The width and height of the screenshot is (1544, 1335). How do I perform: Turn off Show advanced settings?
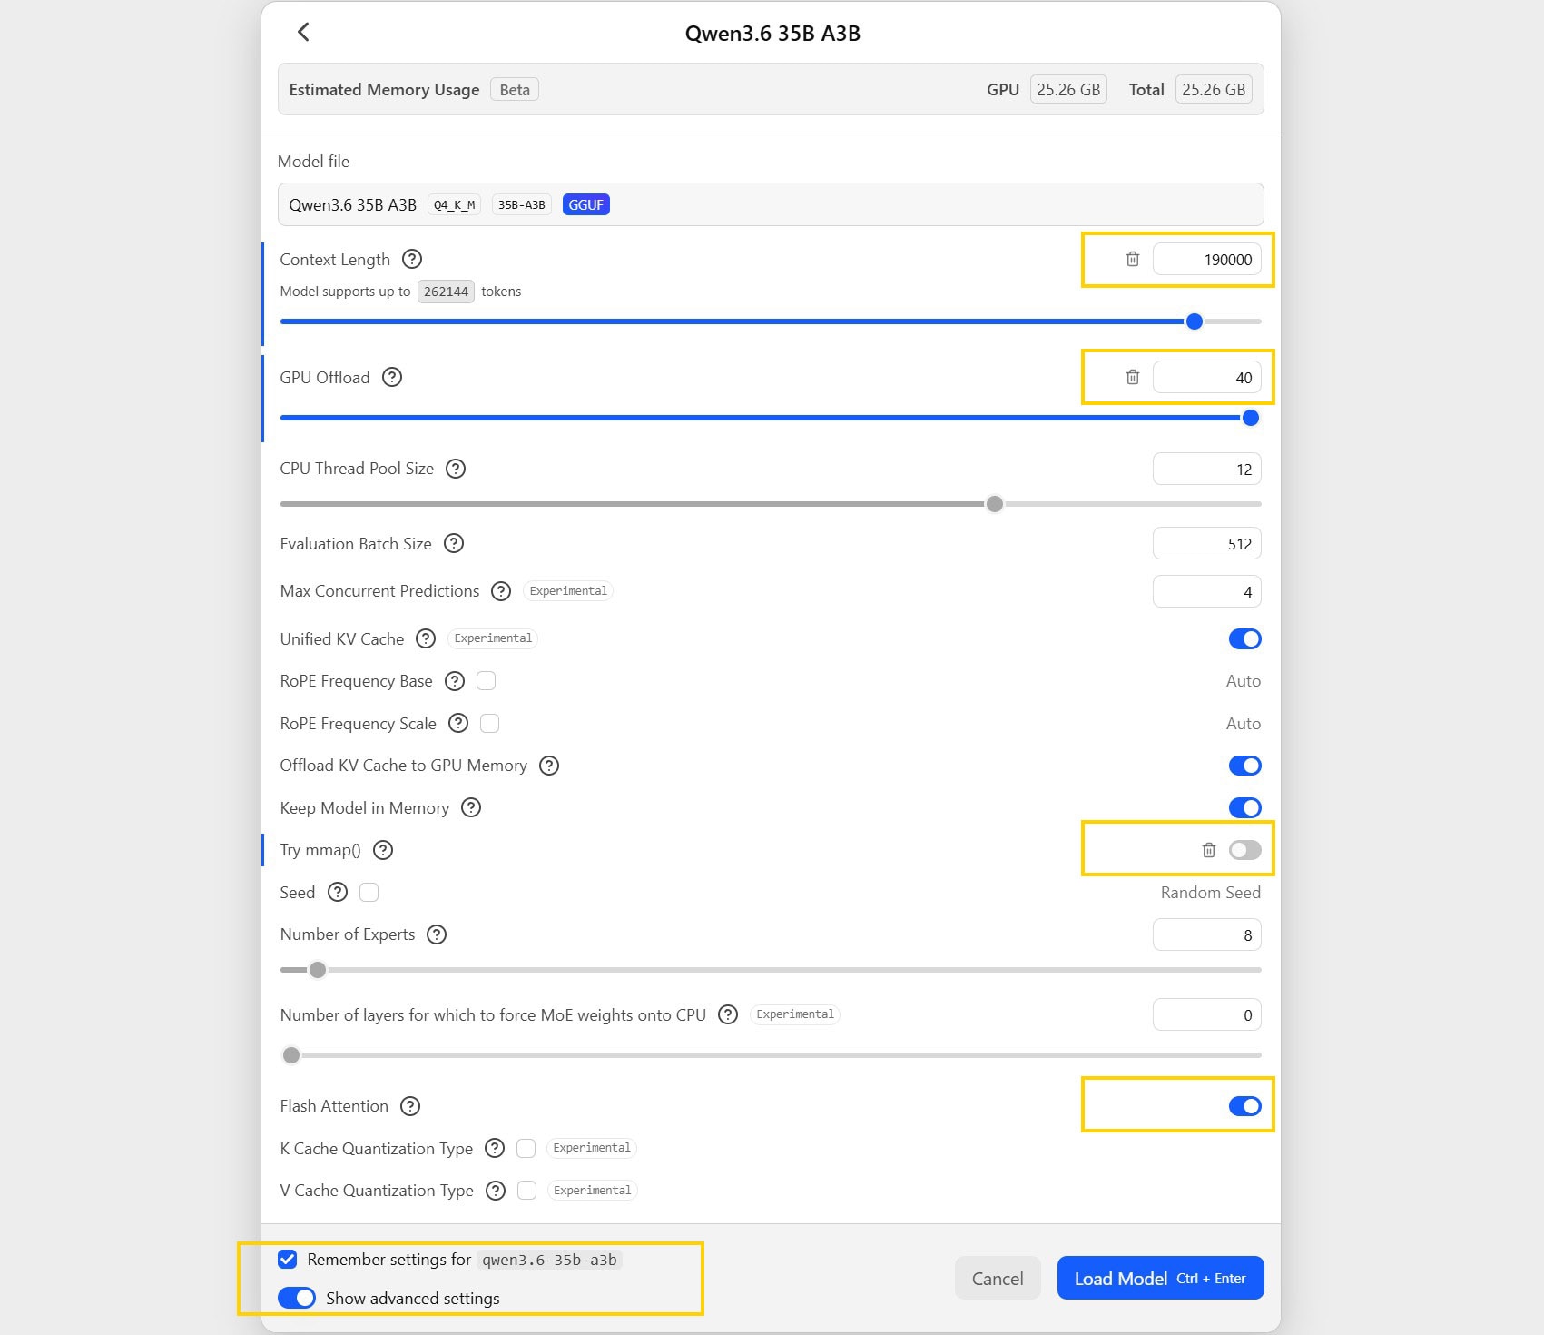[297, 1298]
